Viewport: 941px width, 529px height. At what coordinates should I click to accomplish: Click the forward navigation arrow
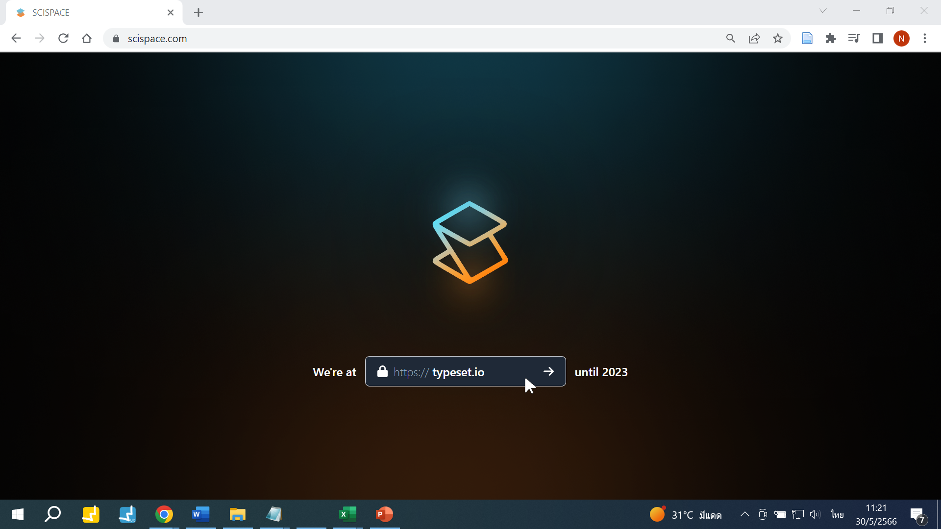(40, 38)
